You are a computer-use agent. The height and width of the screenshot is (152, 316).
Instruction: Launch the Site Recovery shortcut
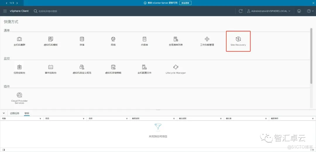(238, 41)
